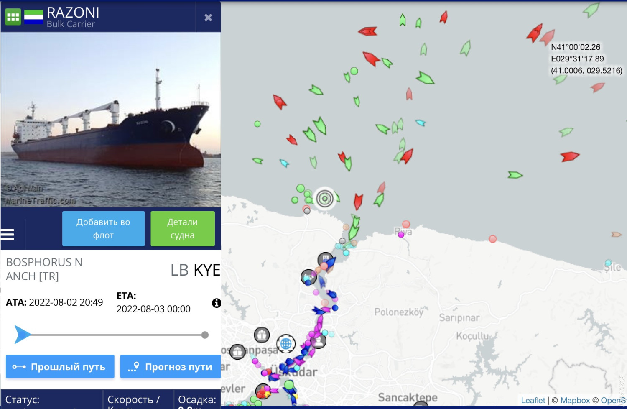Screen dimensions: 627x409
Task: Click the red ship icon near coordinates
Action: pos(534,33)
